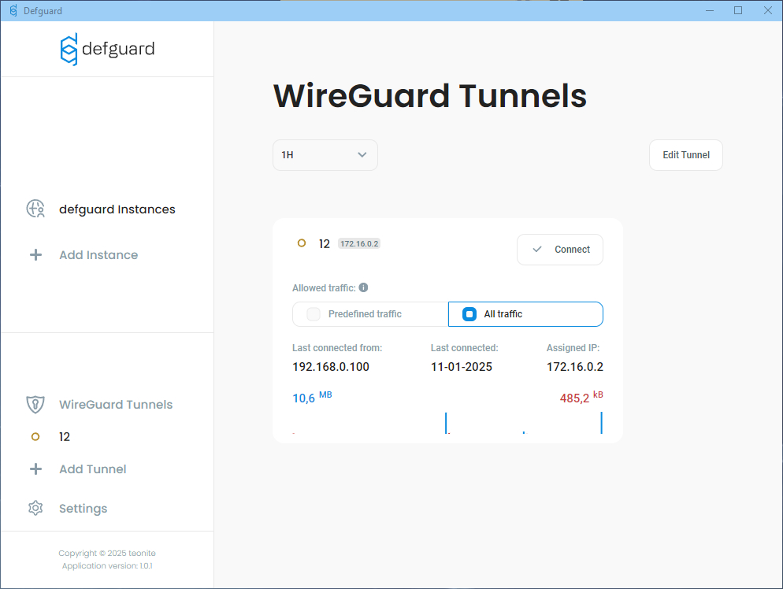This screenshot has width=783, height=589.
Task: Close the Defguard window
Action: point(767,10)
